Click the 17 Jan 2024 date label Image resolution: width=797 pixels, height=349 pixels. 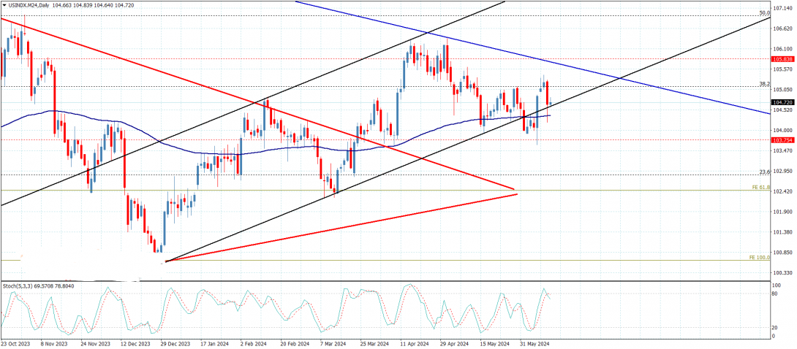[215, 343]
